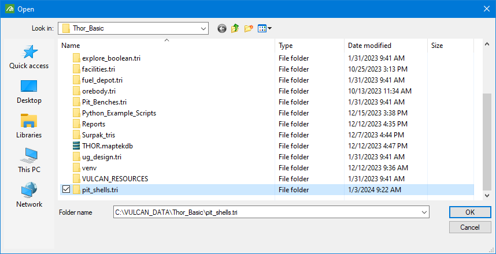Select the fuel_depot.tri folder name
This screenshot has height=254, width=496.
coord(102,80)
